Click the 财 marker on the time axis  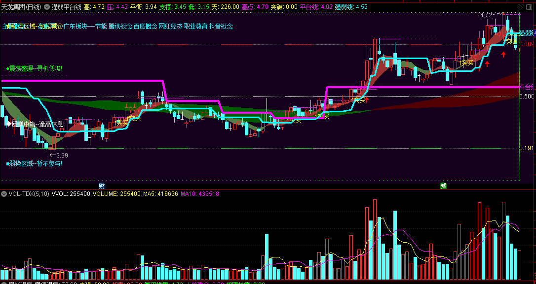pos(102,186)
